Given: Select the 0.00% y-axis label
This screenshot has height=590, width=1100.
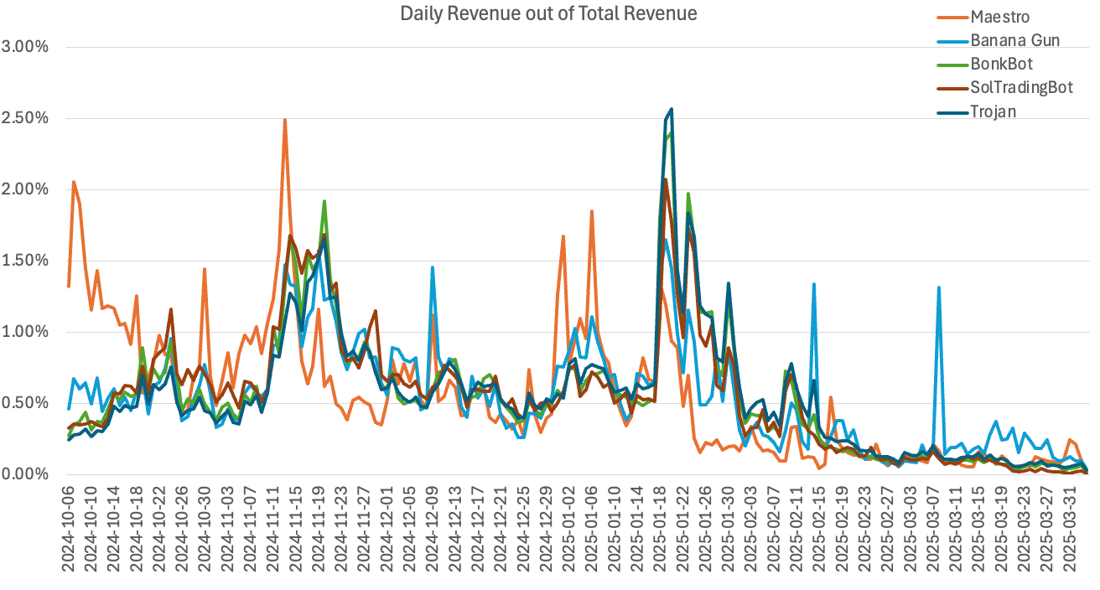Looking at the screenshot, I should click(26, 474).
